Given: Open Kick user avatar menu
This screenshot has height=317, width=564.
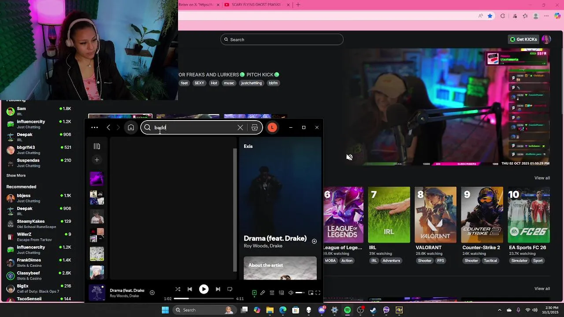Looking at the screenshot, I should click(x=546, y=40).
